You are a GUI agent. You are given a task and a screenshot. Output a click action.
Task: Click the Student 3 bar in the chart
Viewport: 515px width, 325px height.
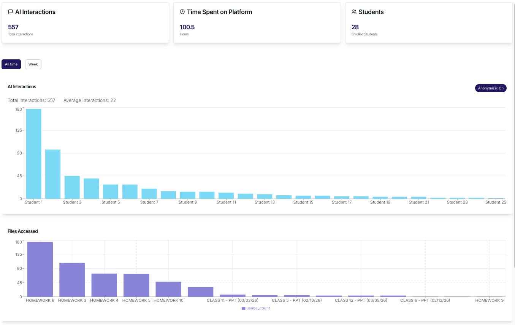click(x=72, y=187)
